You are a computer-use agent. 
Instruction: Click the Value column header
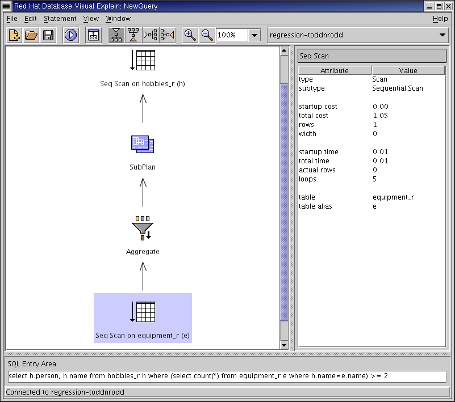[408, 71]
